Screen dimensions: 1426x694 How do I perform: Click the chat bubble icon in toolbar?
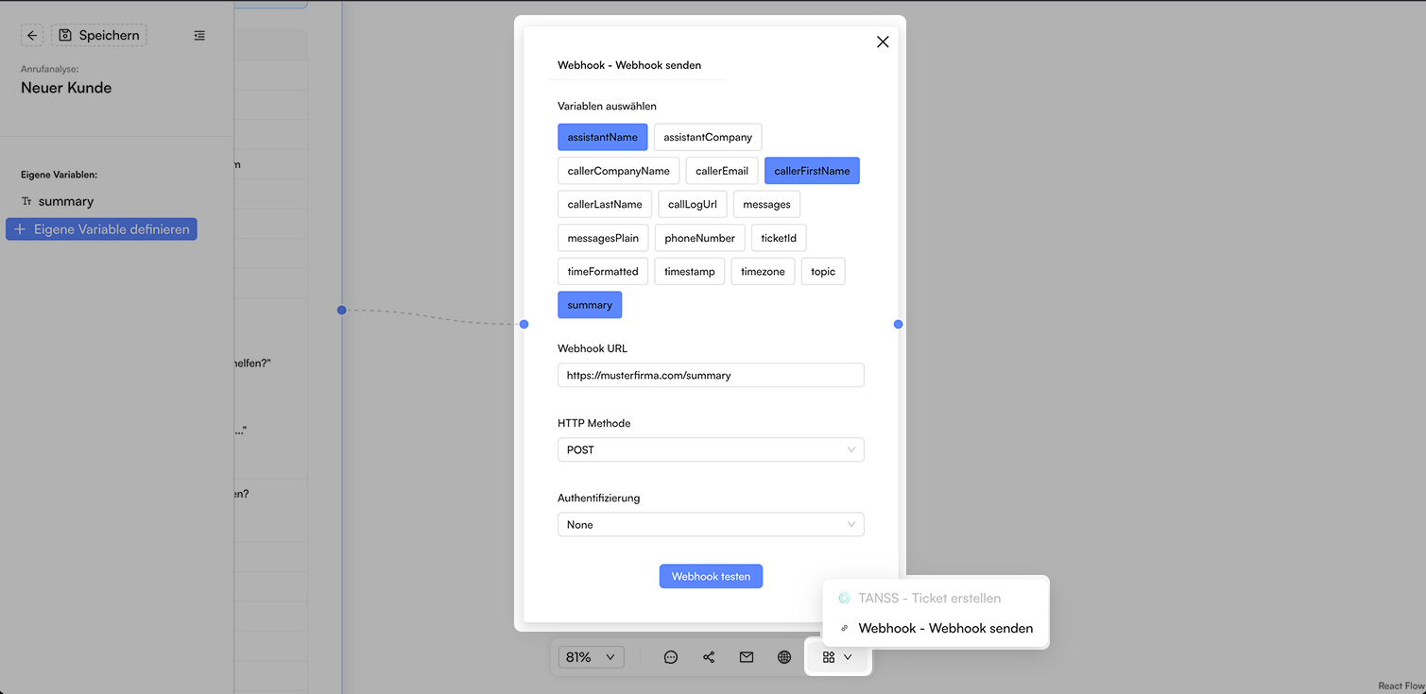click(x=671, y=657)
